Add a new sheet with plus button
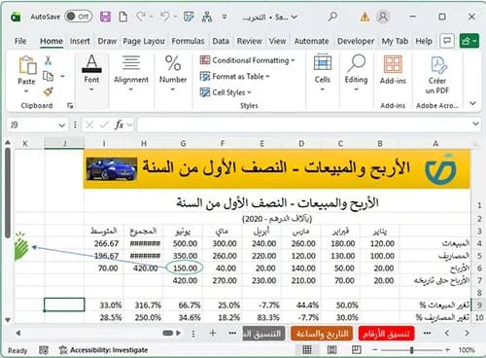The image size is (486, 358). pyautogui.click(x=213, y=333)
